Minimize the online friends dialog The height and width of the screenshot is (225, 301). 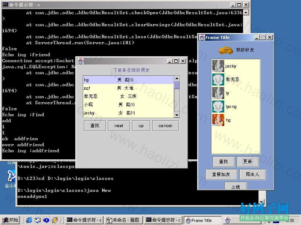[x=169, y=61]
